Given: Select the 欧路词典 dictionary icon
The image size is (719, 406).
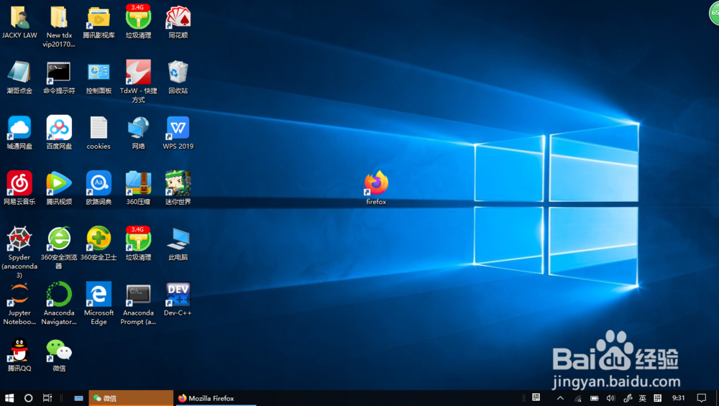Looking at the screenshot, I should tap(99, 183).
